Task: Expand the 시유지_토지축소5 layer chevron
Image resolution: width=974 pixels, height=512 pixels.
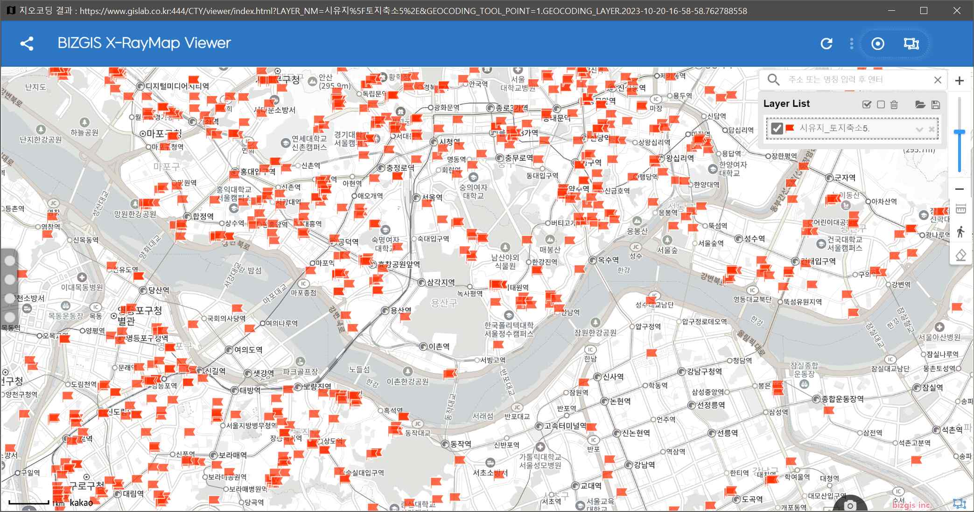Action: point(919,129)
